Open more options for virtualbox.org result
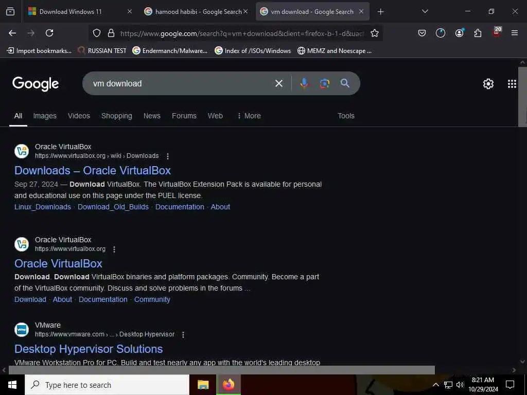The width and height of the screenshot is (527, 395). pos(114,249)
